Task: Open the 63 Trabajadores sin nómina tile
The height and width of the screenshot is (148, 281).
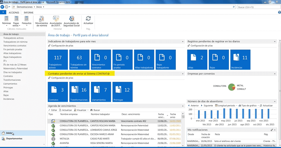Action: click(x=79, y=60)
